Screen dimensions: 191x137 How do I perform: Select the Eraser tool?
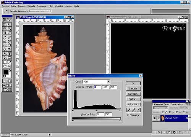(x=5, y=45)
